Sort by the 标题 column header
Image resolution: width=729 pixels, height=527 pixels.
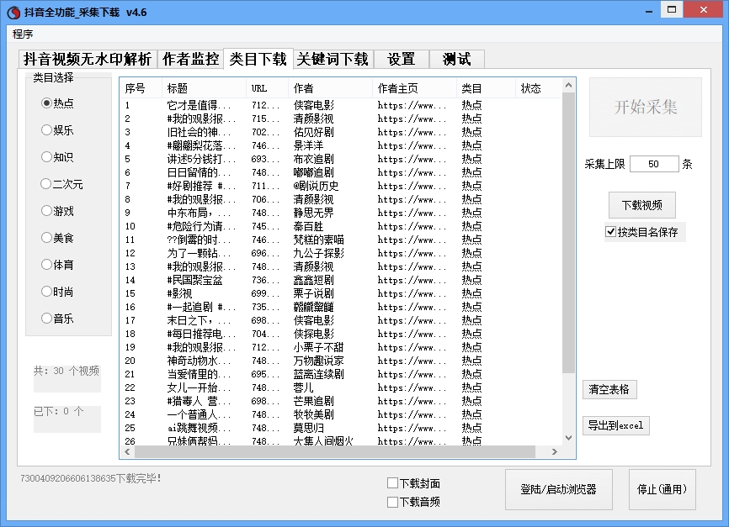(x=204, y=88)
